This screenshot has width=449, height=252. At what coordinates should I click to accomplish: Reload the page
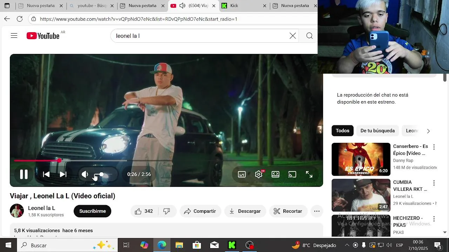tap(20, 19)
